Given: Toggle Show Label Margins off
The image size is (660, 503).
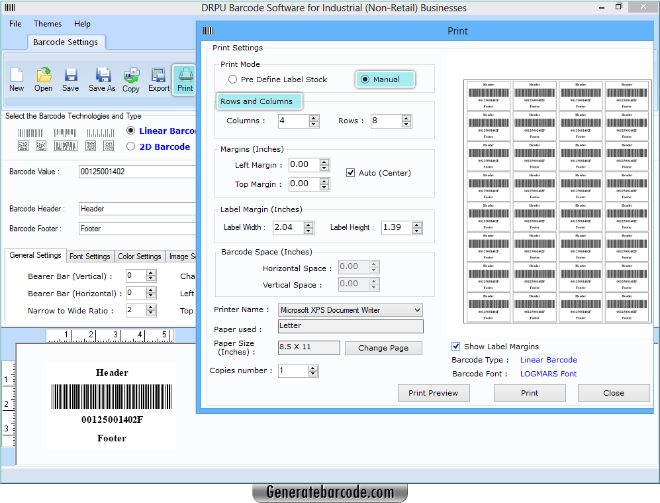Looking at the screenshot, I should click(455, 346).
